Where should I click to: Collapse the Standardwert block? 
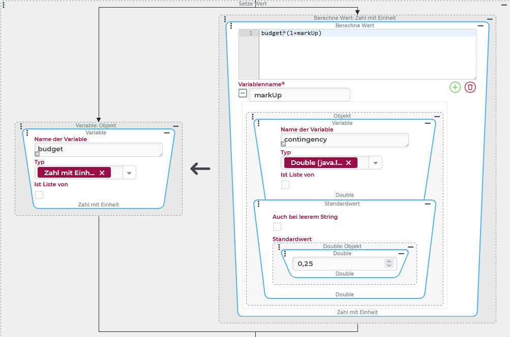click(427, 204)
